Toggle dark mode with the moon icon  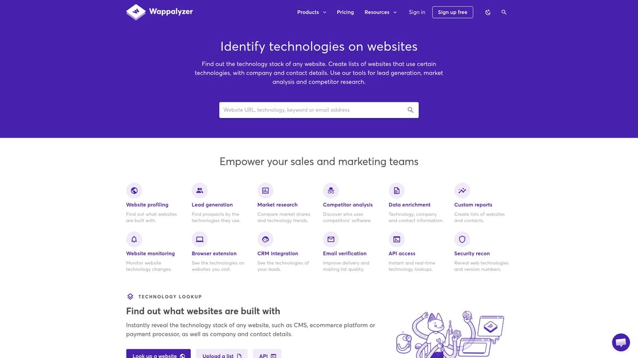[488, 12]
